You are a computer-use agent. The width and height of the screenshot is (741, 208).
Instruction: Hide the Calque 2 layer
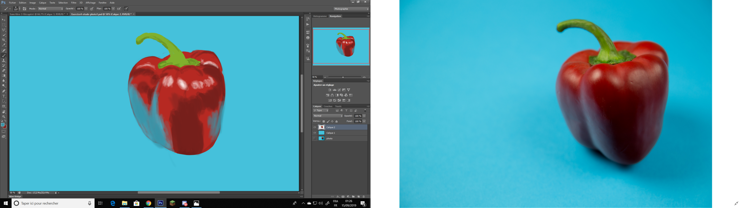coord(315,128)
